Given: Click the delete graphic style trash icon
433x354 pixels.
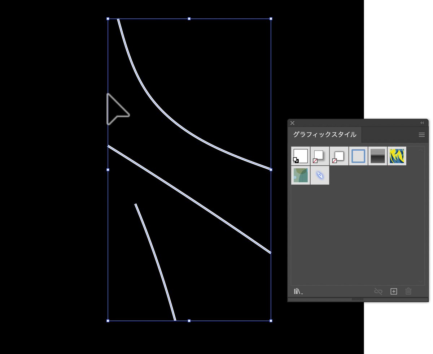Looking at the screenshot, I should tap(408, 291).
